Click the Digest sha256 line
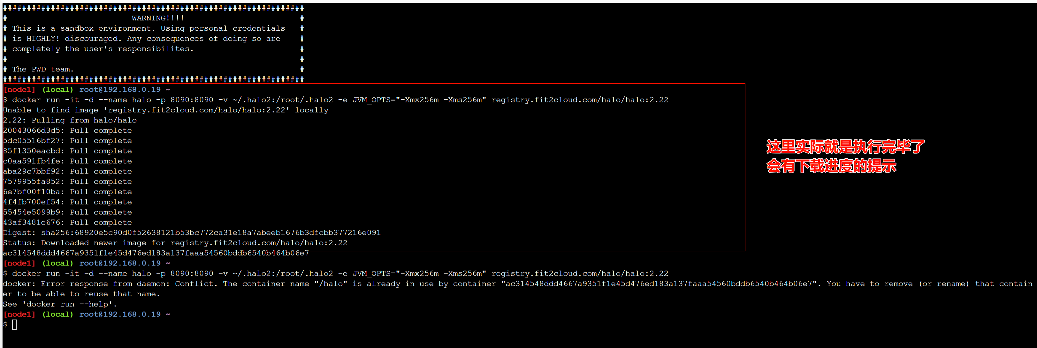Viewport: 1037px width, 348px height. [x=192, y=233]
